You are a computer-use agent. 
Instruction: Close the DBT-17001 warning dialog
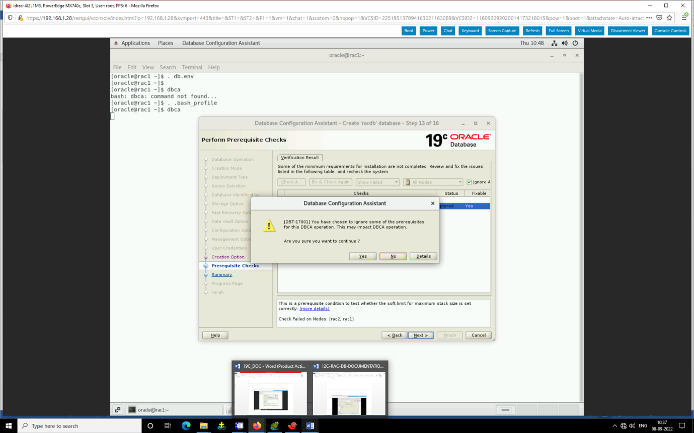(x=433, y=203)
